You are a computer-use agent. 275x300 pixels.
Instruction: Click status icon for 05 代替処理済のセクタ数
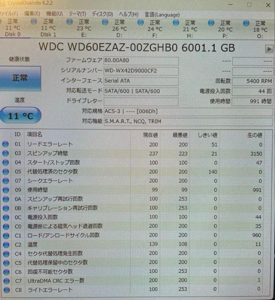pyautogui.click(x=6, y=171)
